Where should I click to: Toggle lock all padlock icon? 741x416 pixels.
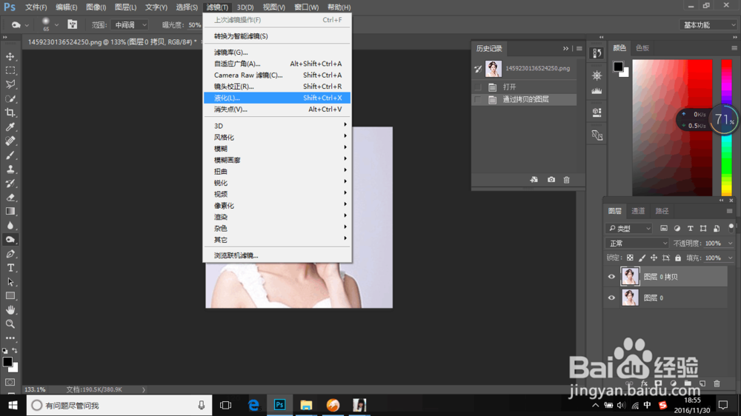pos(678,258)
